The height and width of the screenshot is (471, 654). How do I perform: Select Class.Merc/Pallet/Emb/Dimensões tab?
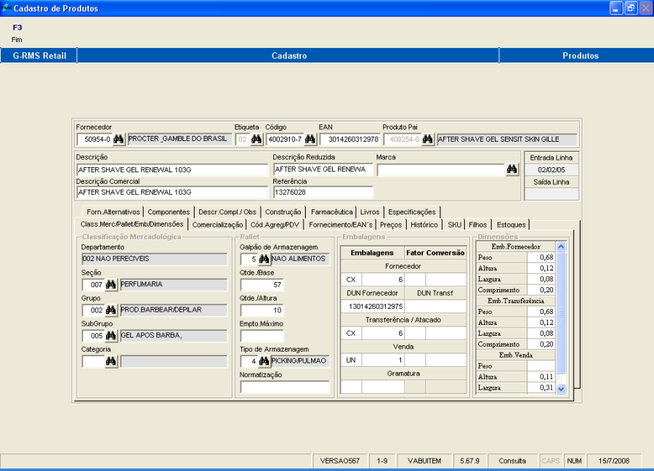click(x=132, y=224)
